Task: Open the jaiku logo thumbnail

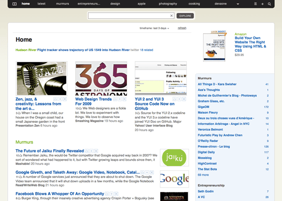Action: (x=174, y=158)
